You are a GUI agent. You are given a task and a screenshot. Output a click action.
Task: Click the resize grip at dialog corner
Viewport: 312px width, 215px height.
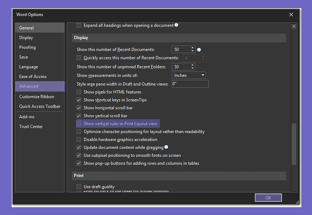click(x=297, y=202)
